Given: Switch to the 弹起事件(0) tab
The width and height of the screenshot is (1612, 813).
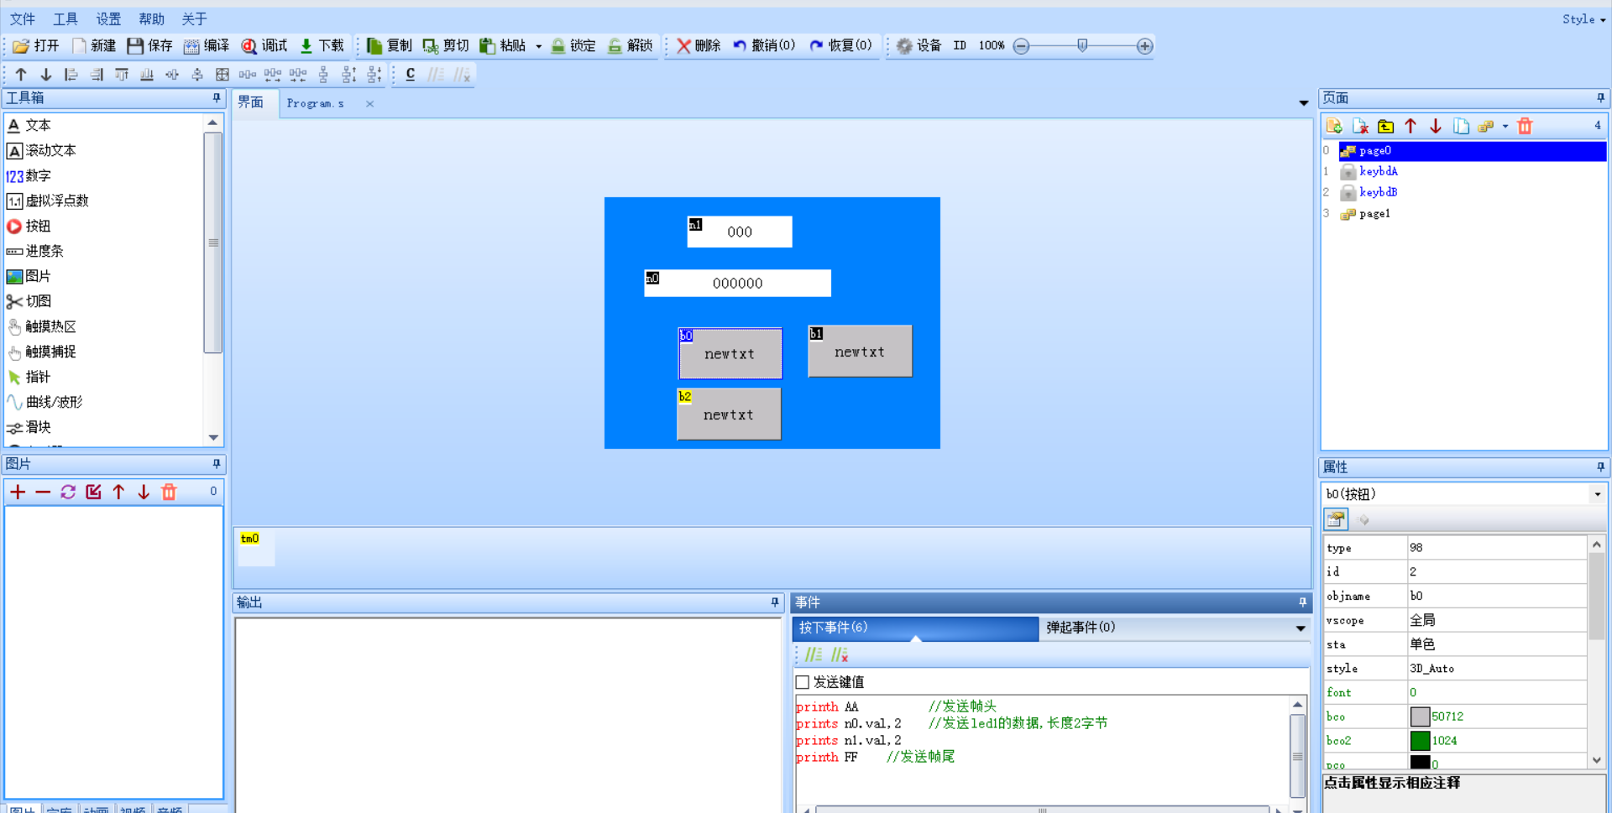Looking at the screenshot, I should 1081,628.
